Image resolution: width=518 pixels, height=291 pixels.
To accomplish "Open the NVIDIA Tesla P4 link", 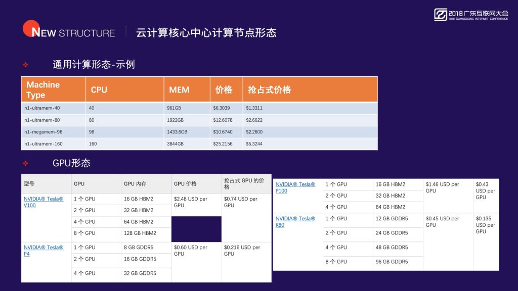I will [x=44, y=251].
